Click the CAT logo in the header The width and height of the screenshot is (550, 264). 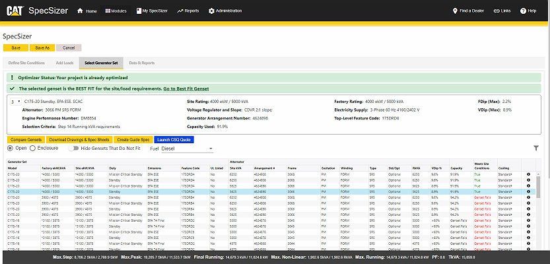pos(15,11)
